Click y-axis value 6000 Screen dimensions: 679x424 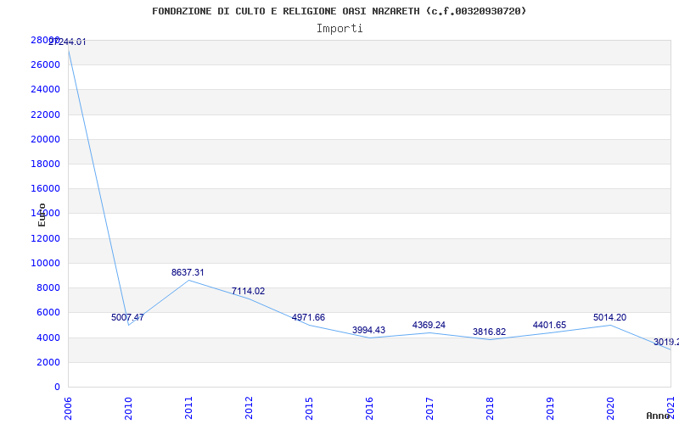(48, 312)
